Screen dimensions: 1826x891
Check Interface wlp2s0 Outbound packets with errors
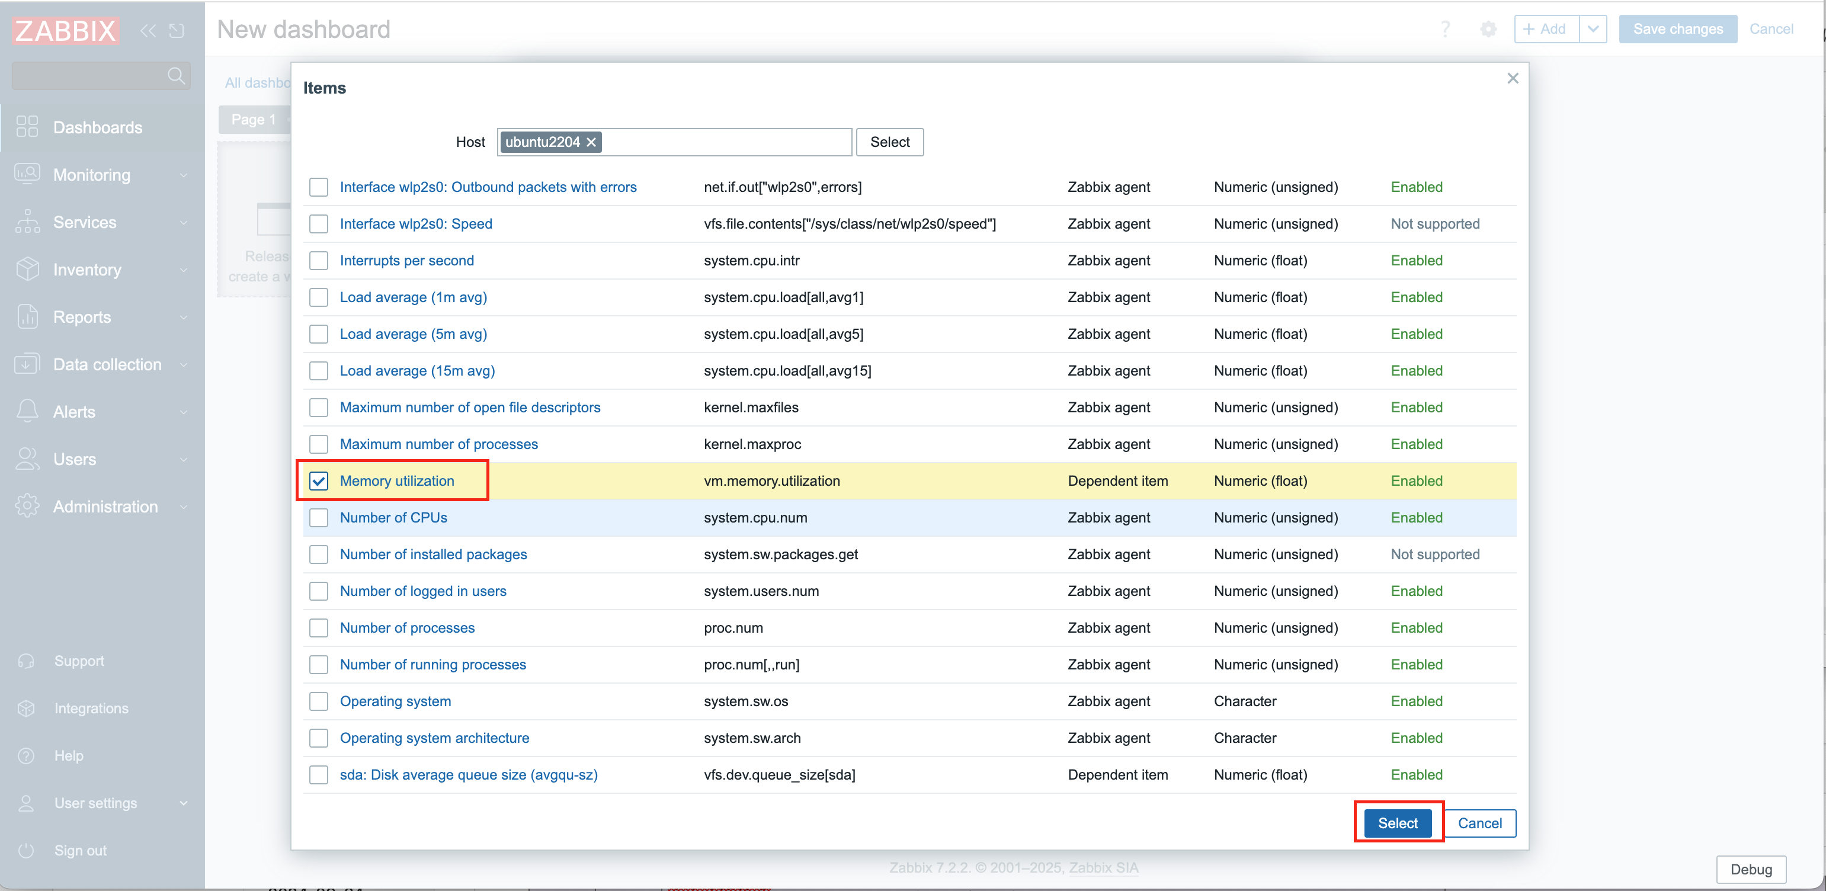319,187
